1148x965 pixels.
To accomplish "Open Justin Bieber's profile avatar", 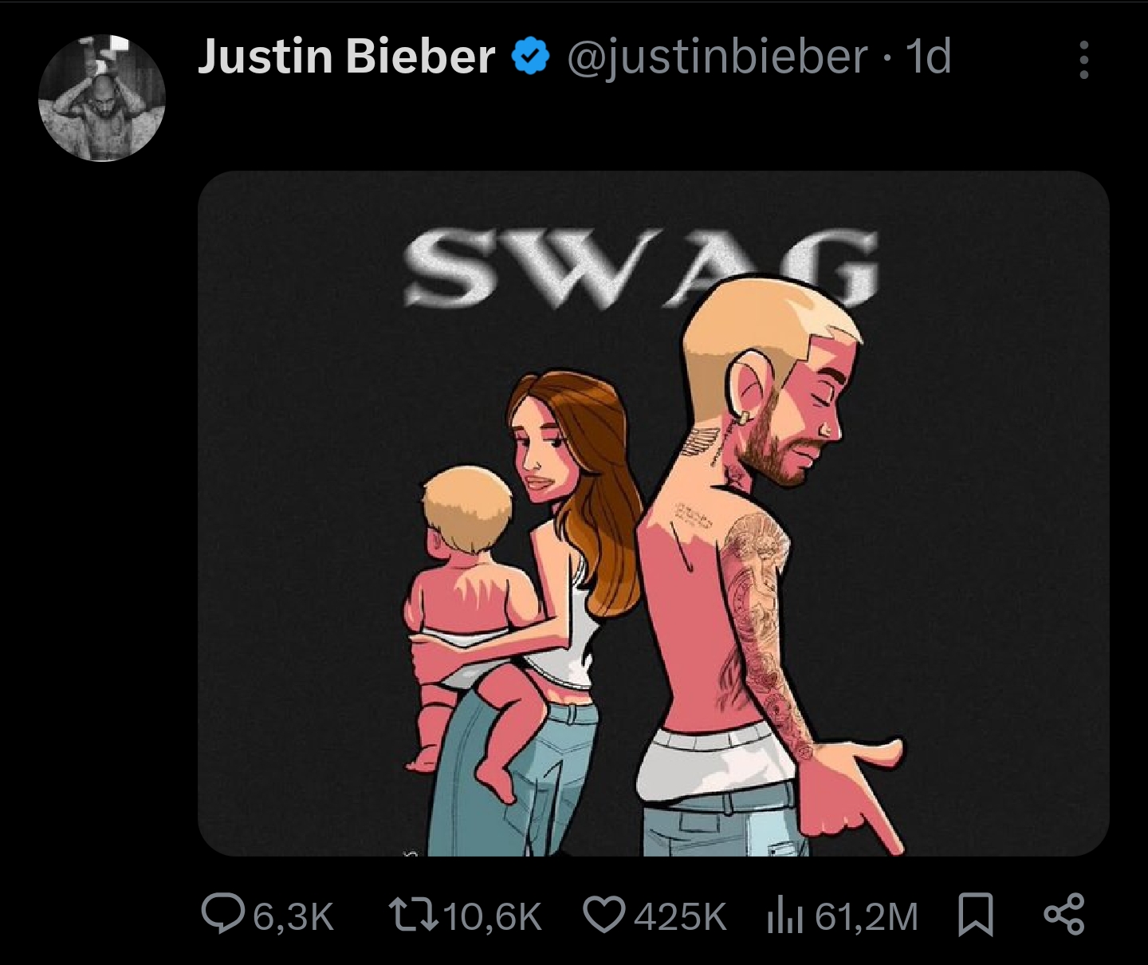I will click(101, 98).
